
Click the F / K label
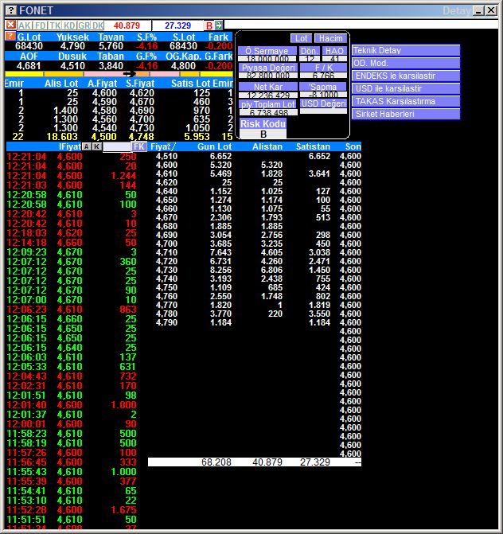point(323,68)
